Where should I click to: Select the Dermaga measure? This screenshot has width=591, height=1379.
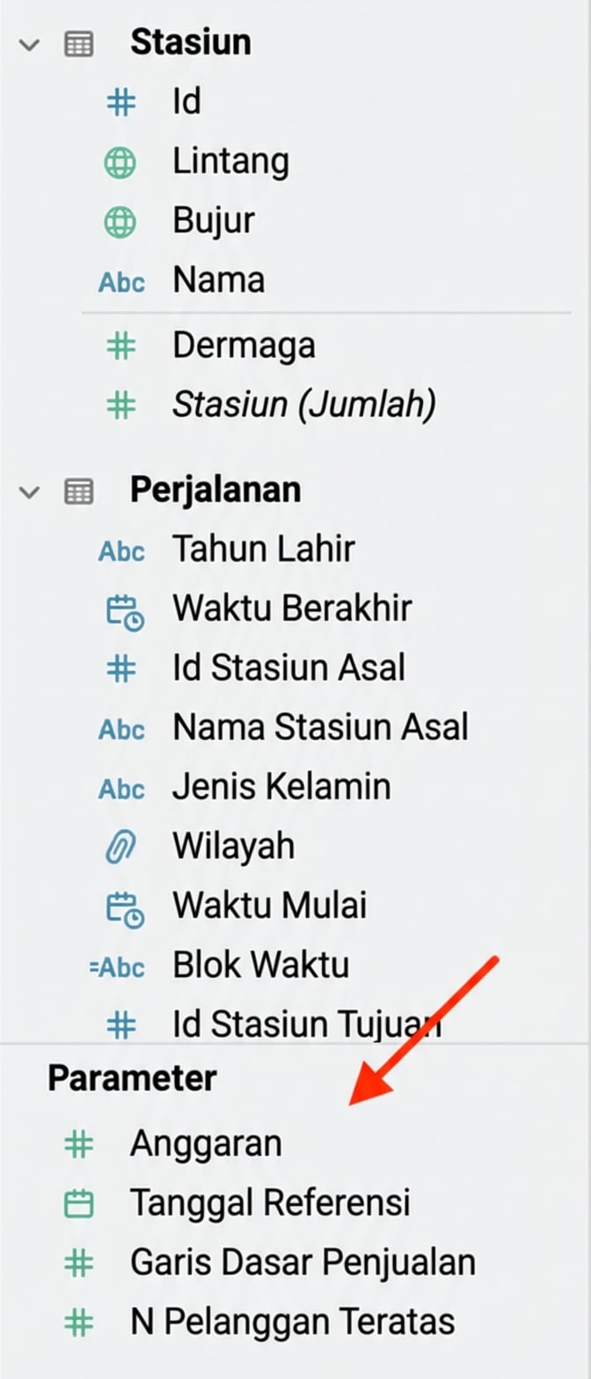[244, 345]
